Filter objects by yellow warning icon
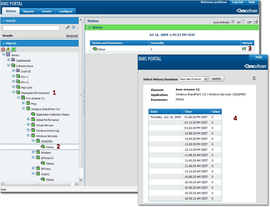Image resolution: width=270 pixels, height=207 pixels. click(8, 49)
